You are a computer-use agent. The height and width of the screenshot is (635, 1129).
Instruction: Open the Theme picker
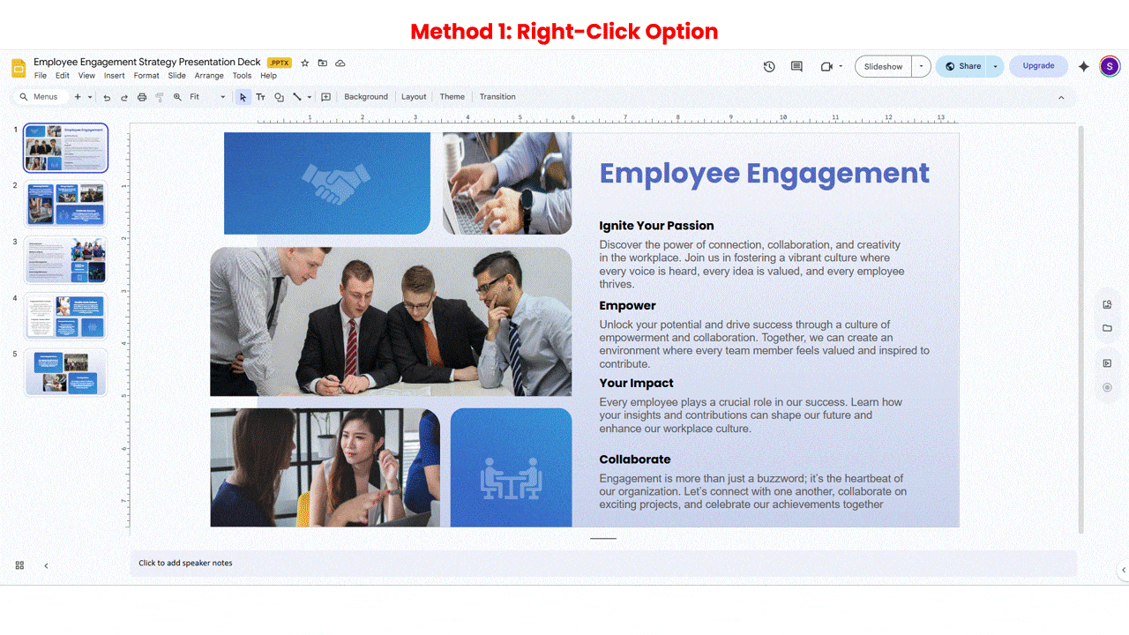(452, 97)
